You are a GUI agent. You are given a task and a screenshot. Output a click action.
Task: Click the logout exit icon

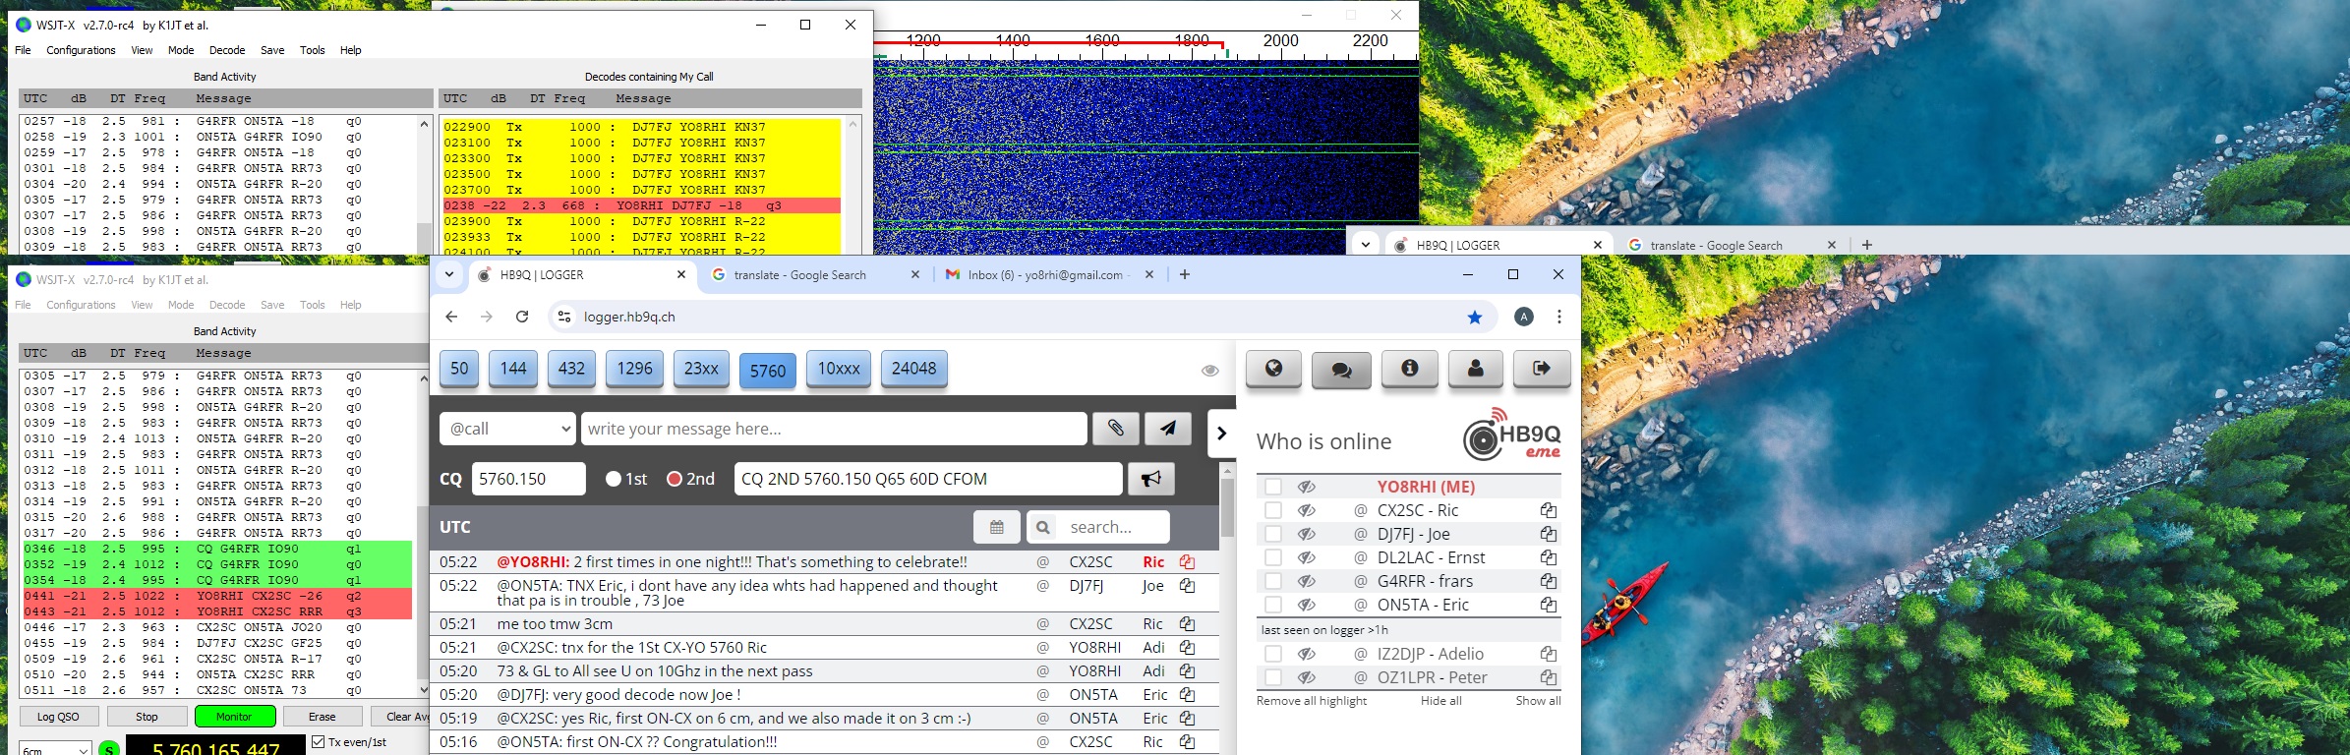pyautogui.click(x=1541, y=369)
